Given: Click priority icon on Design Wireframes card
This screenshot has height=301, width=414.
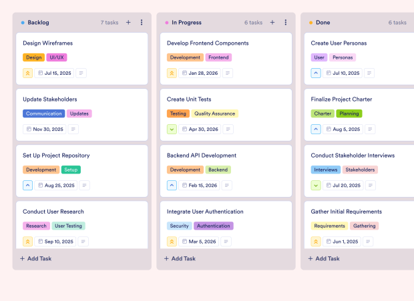Looking at the screenshot, I should [x=28, y=73].
